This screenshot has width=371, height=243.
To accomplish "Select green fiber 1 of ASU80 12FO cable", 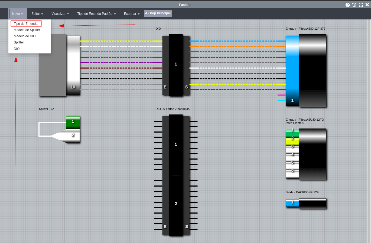I will click(292, 134).
